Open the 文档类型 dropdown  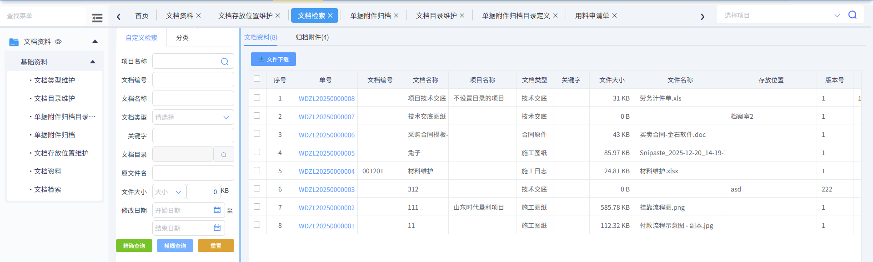tap(193, 117)
